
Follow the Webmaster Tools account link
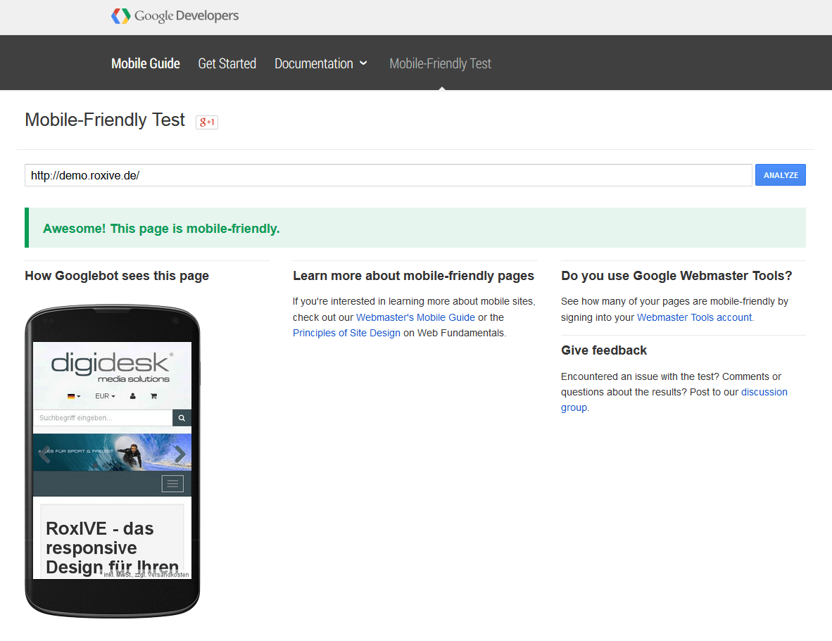tap(695, 317)
